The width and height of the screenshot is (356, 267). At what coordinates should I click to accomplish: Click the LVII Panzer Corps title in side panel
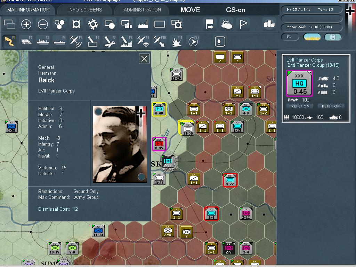[305, 60]
